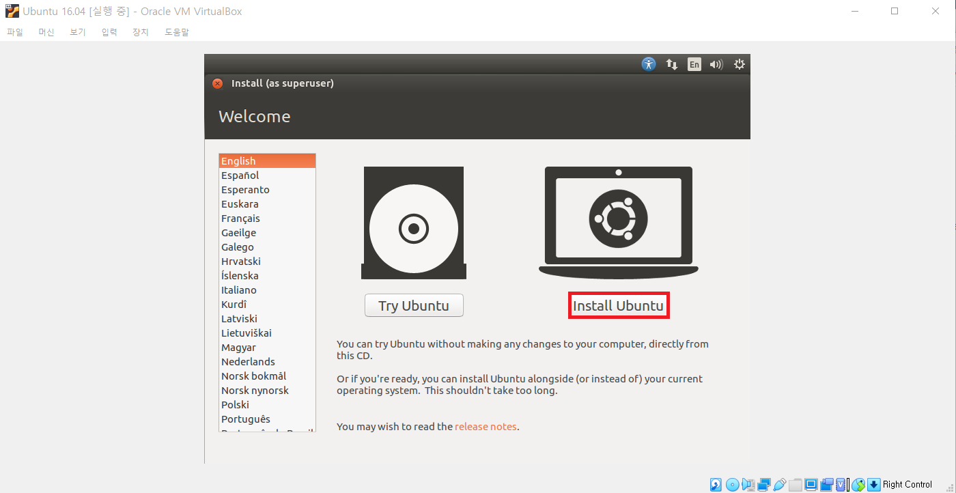Viewport: 956px width, 493px height.
Task: Open the 머신 menu
Action: (46, 32)
